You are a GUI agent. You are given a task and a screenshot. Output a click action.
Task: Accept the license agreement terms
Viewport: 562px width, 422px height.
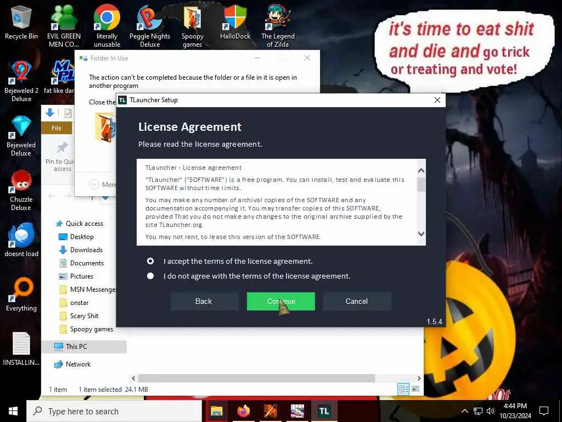coord(150,261)
